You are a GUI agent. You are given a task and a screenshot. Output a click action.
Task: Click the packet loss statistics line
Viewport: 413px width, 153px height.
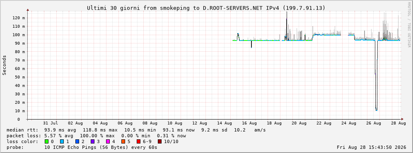96,136
